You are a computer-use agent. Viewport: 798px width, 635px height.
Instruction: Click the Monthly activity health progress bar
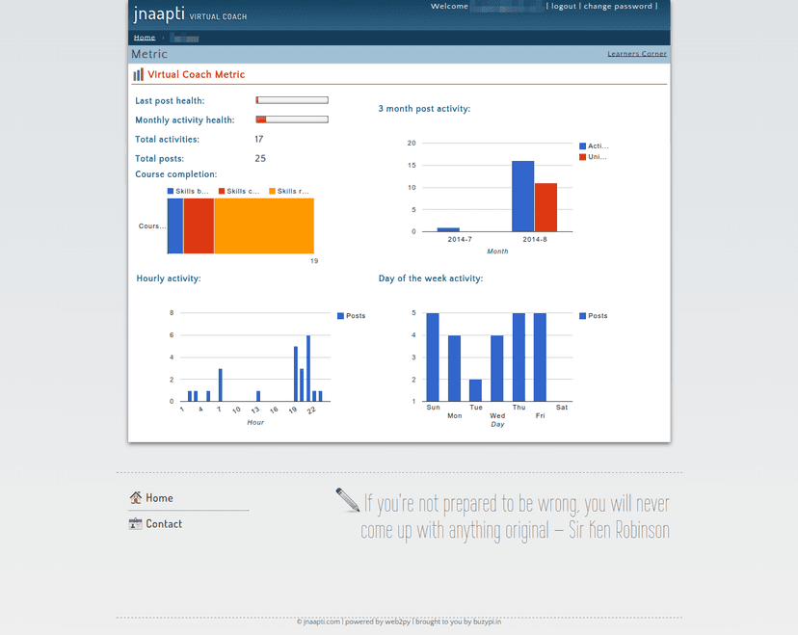tap(292, 119)
